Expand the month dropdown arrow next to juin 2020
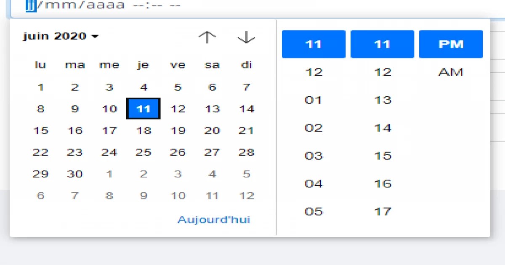 click(x=96, y=37)
